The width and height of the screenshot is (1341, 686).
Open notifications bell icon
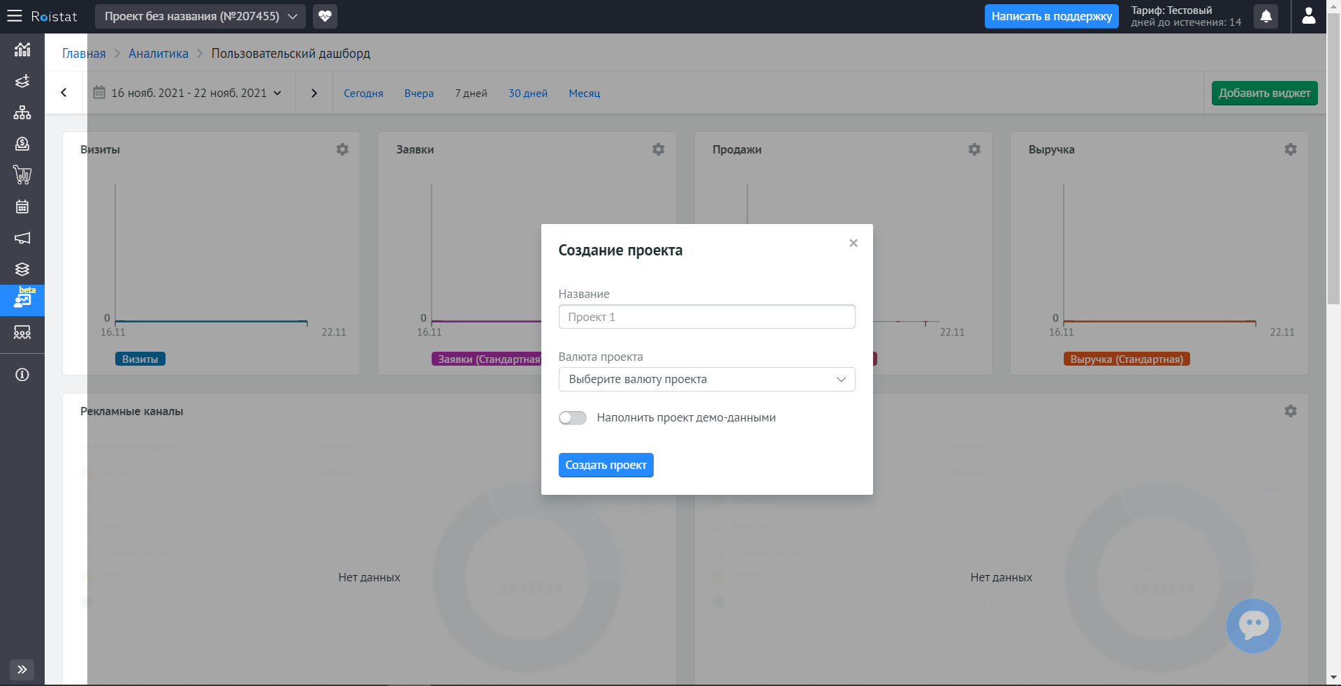click(1266, 16)
